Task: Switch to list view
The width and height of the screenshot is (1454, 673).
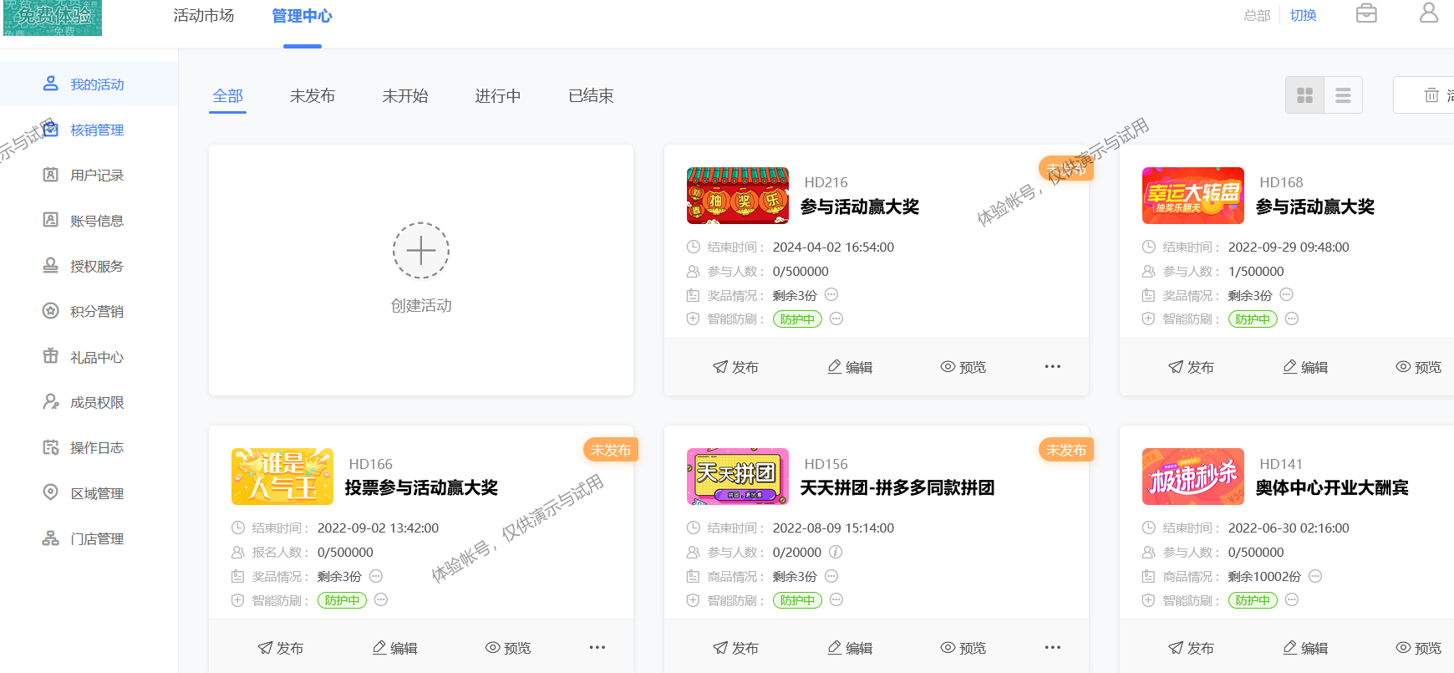Action: click(x=1343, y=95)
